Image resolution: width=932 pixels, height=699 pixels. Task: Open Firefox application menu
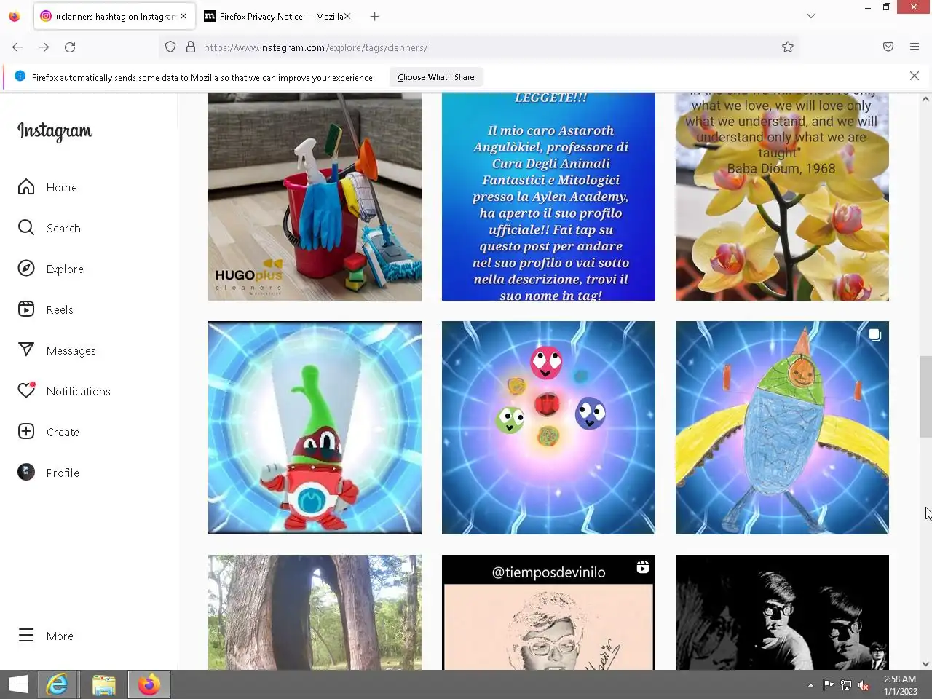tap(915, 47)
